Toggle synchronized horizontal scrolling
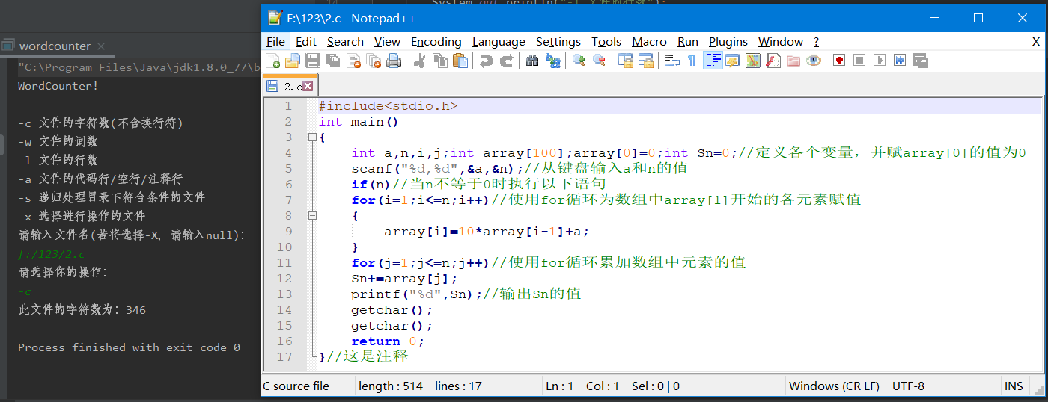Viewport: 1048px width, 402px height. 645,61
